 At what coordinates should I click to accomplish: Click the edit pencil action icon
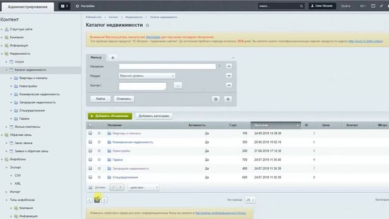(114, 187)
